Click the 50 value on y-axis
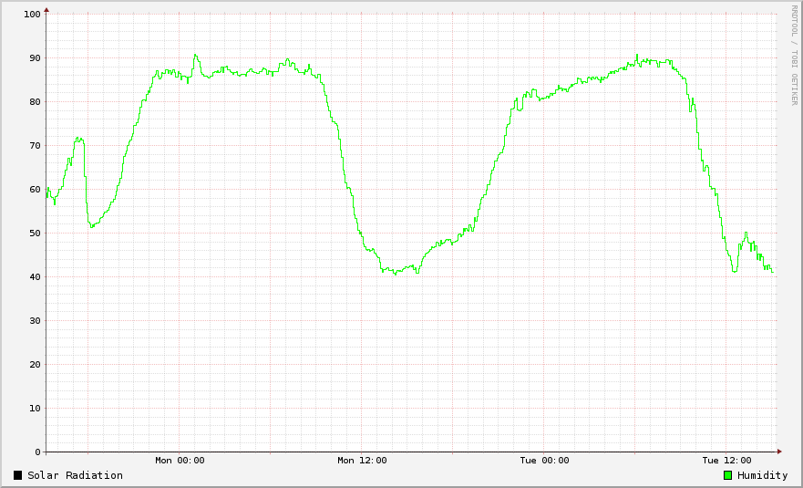Viewport: 803px width, 488px height. pos(35,234)
